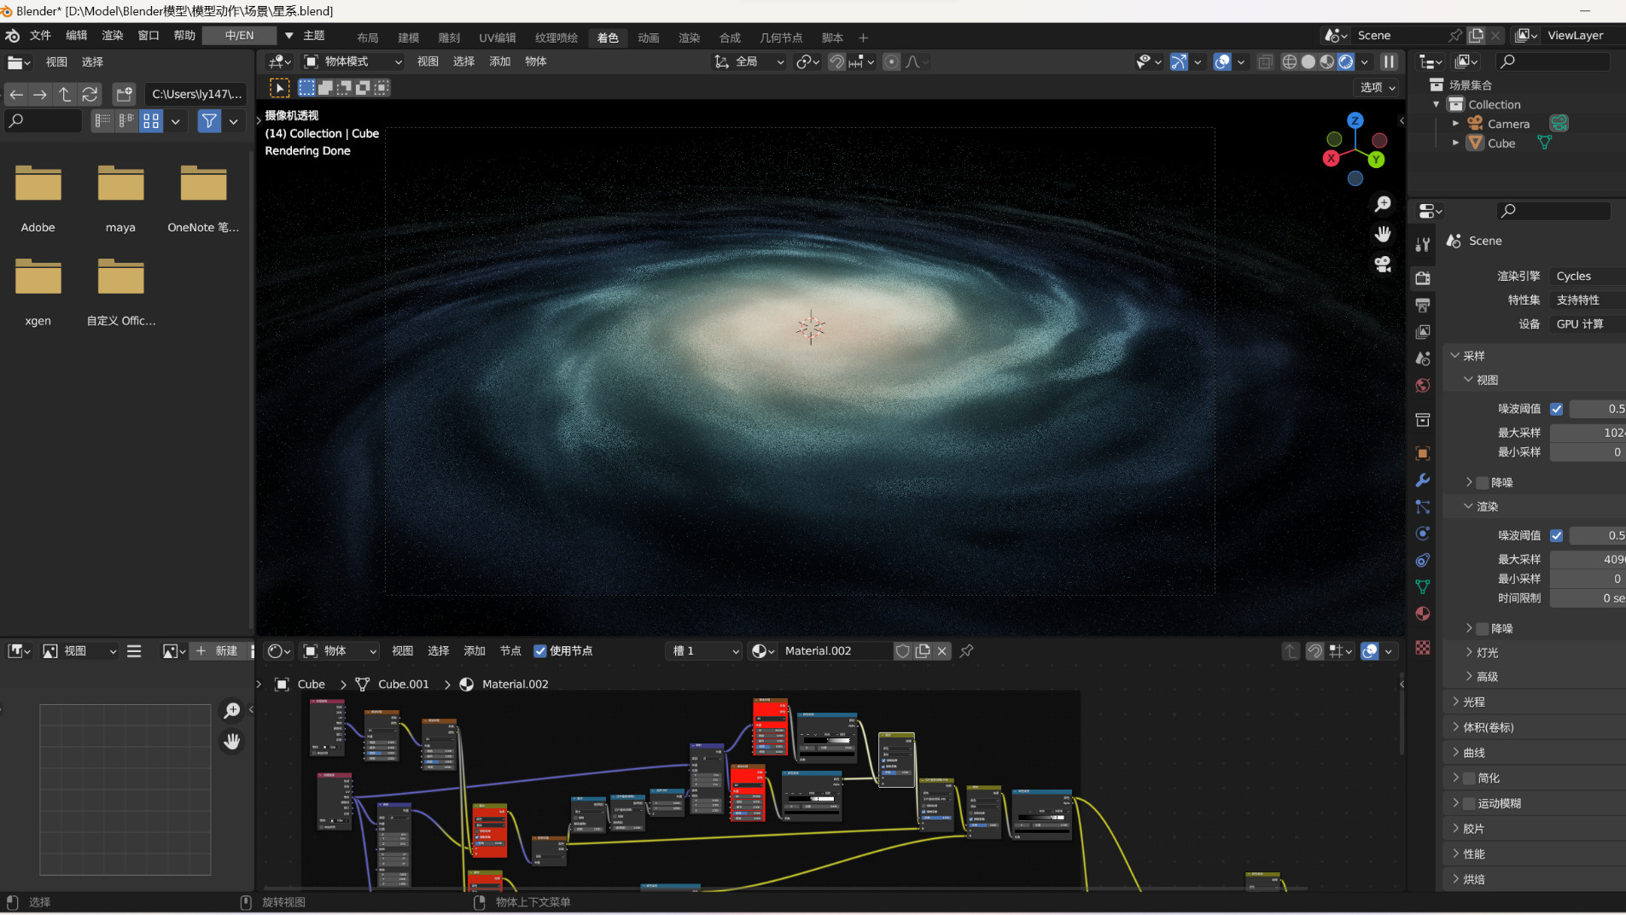Open the Modifier wrench properties tab
Screen dimensions: 1626x915
[1423, 481]
